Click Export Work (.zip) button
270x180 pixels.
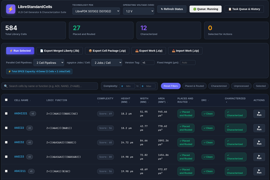pyautogui.click(x=149, y=51)
